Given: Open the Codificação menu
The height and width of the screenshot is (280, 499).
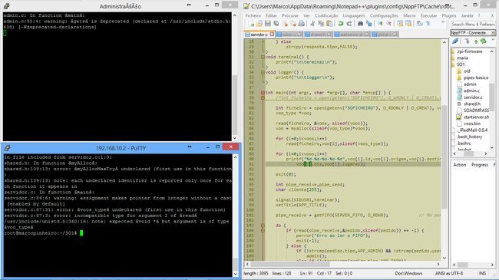Looking at the screenshot, I should point(326,15).
